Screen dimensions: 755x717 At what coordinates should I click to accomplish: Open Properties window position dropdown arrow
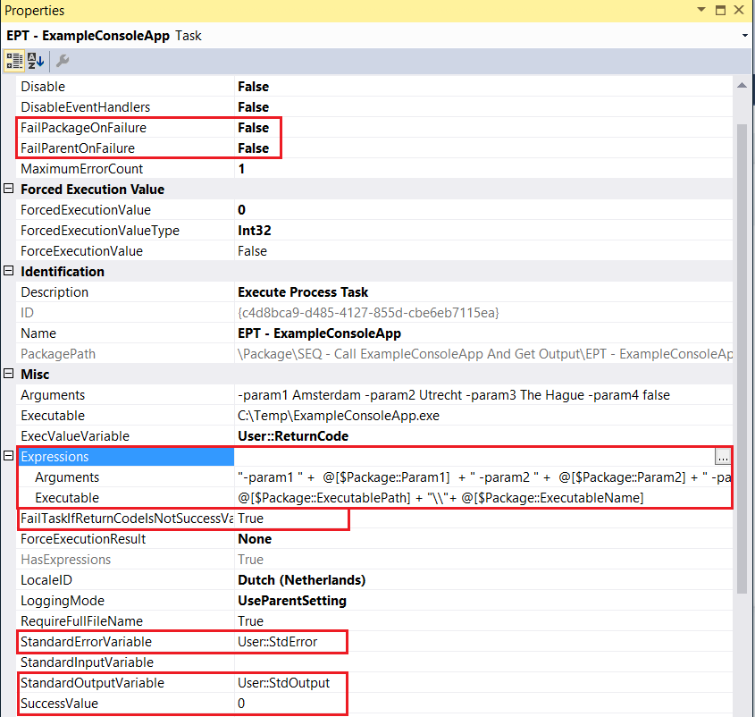(x=701, y=10)
